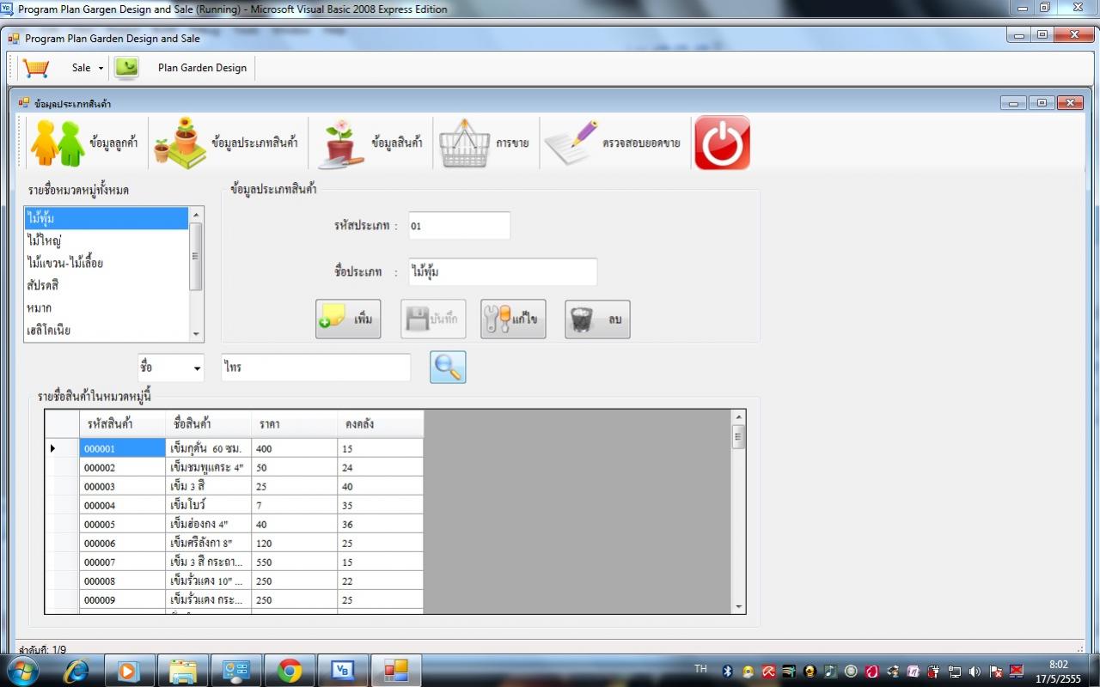Select product code cell 000009
This screenshot has width=1100, height=687.
[x=122, y=599]
